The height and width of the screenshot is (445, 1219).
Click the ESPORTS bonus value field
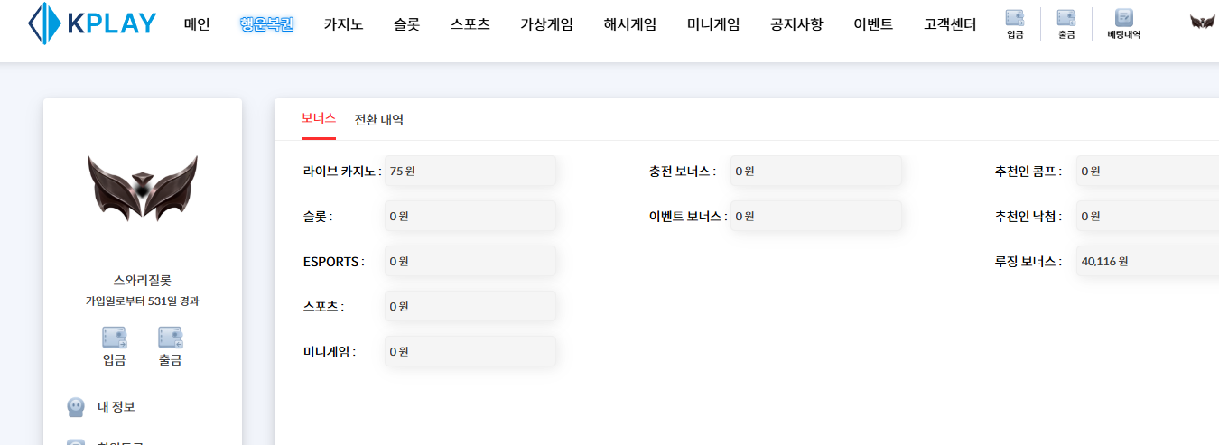470,261
